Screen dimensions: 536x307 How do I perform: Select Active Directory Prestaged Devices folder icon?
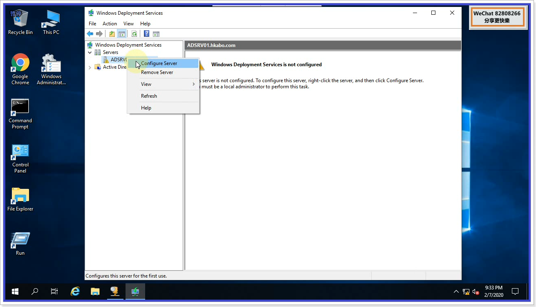97,67
